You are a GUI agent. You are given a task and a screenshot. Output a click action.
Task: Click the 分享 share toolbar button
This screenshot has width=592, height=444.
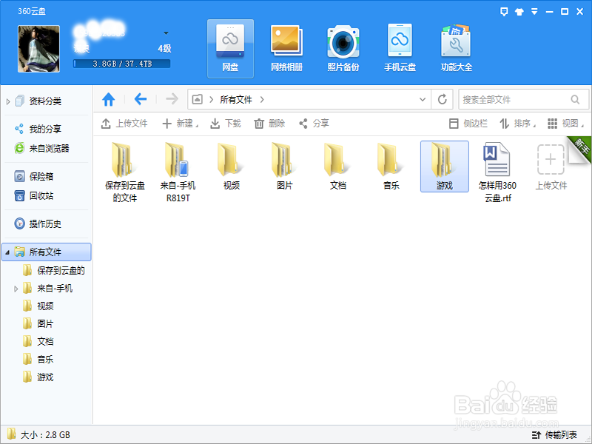[314, 124]
